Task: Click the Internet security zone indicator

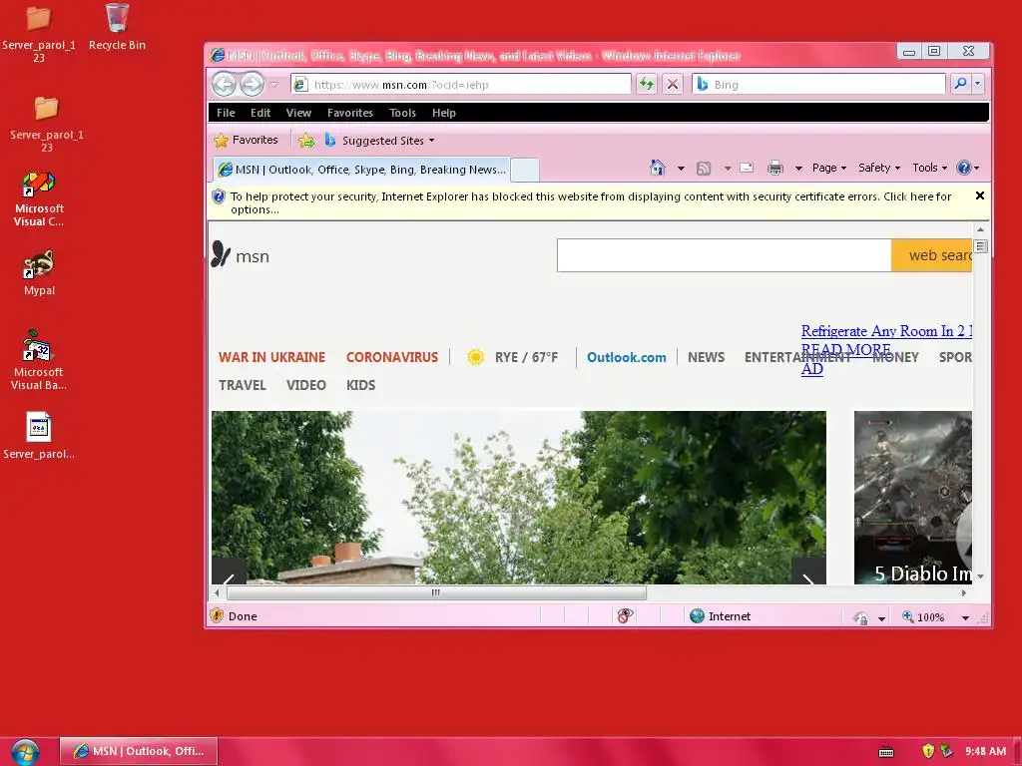Action: pos(720,616)
